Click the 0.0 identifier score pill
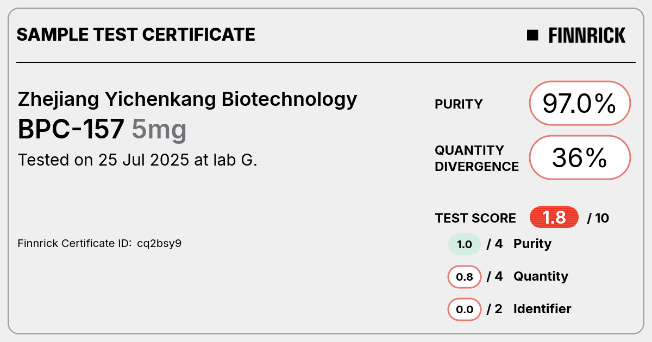Viewport: 652px width, 342px height. coord(465,309)
